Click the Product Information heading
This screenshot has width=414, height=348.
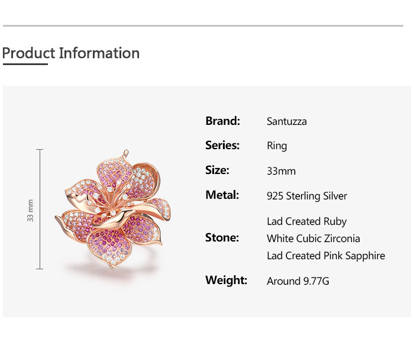point(71,53)
